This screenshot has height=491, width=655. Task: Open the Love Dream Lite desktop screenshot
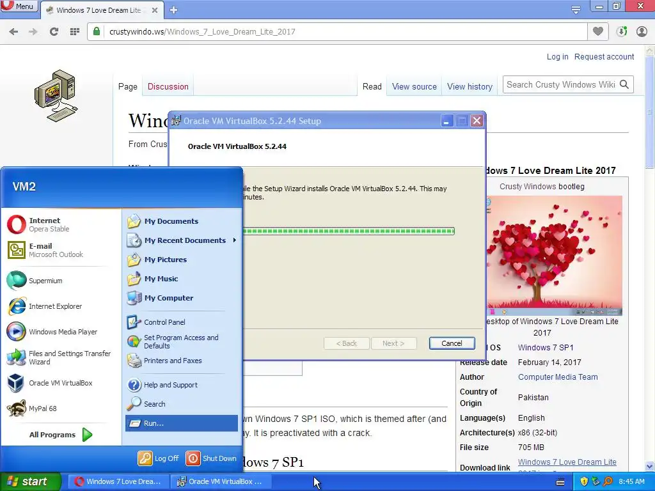(x=555, y=256)
